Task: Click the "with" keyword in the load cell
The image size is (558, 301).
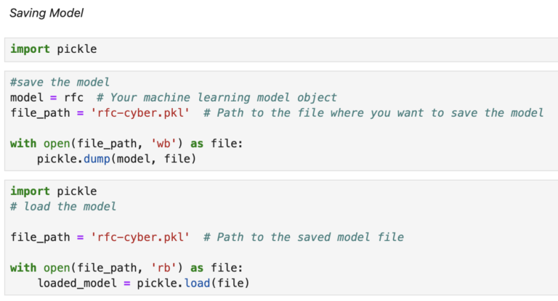Action: 23,268
